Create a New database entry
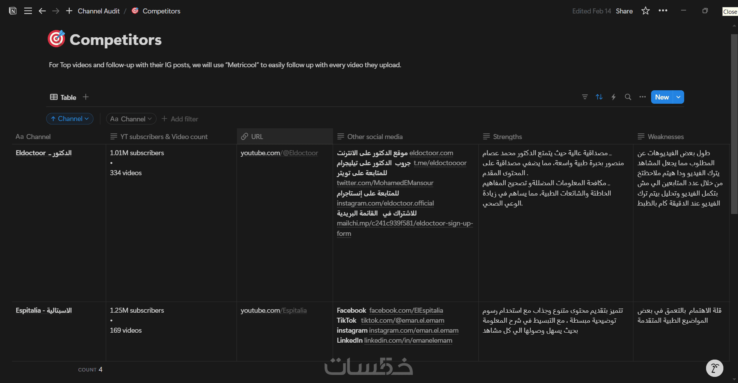738x383 pixels. pyautogui.click(x=662, y=97)
